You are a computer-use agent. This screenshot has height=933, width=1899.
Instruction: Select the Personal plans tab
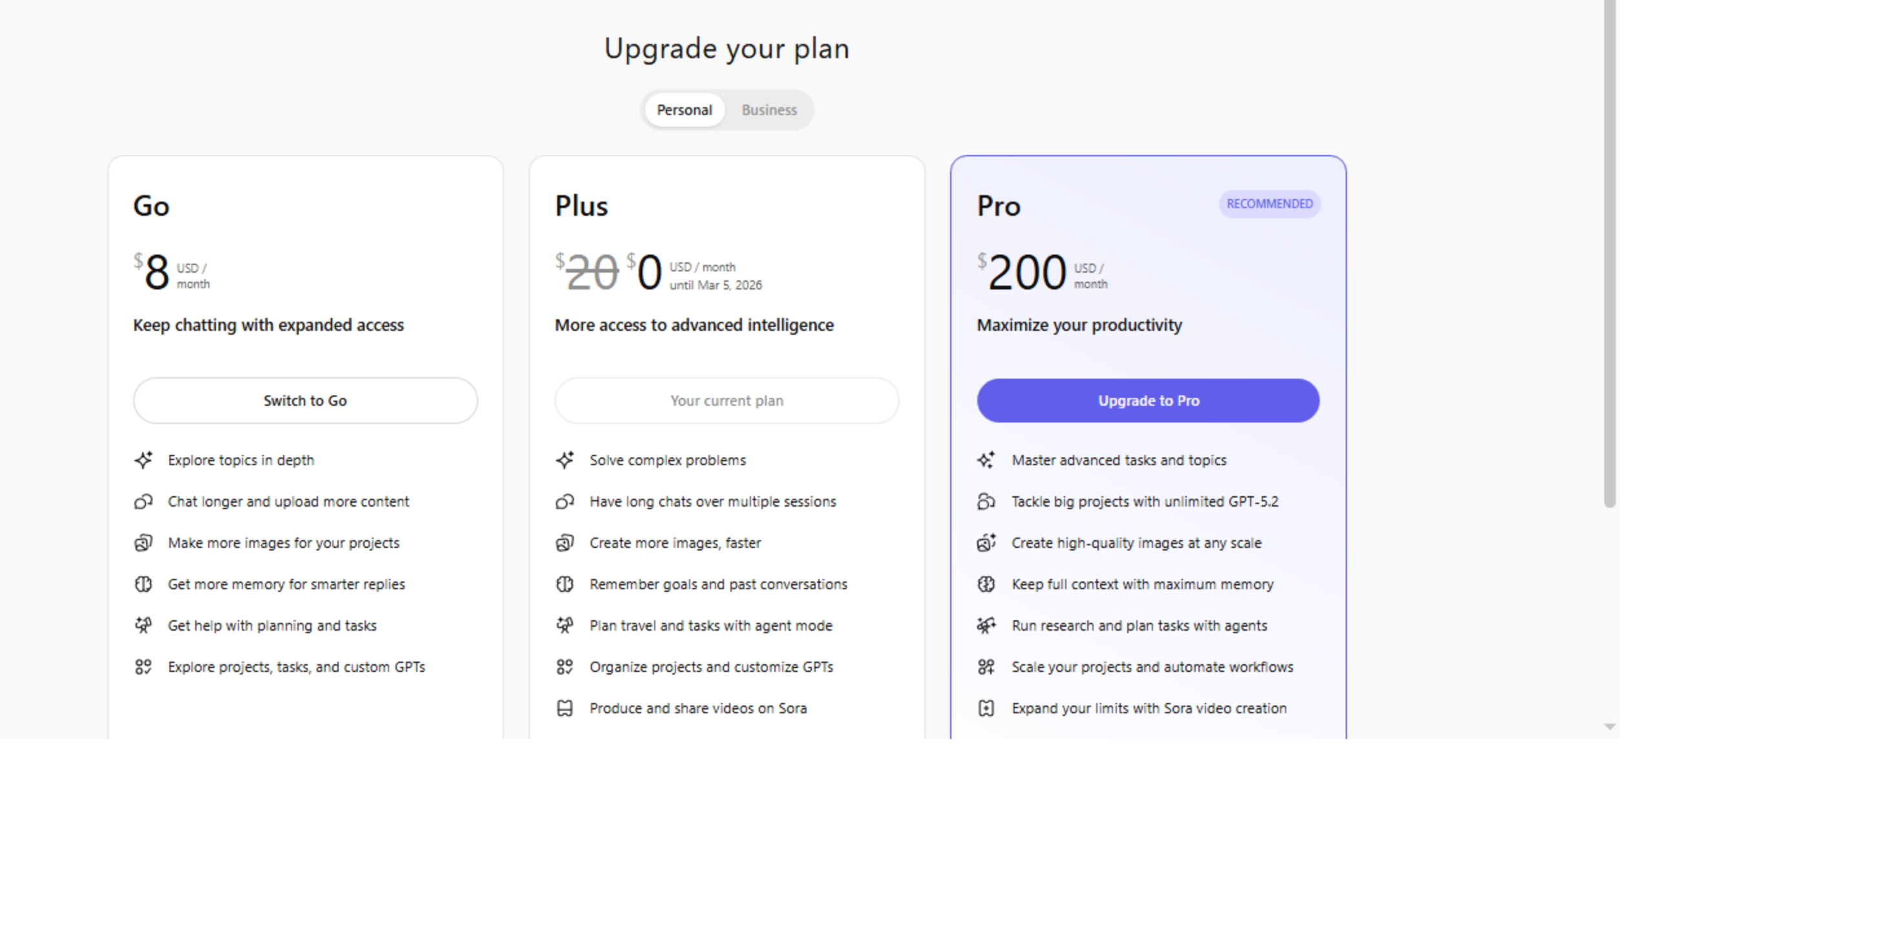tap(684, 110)
